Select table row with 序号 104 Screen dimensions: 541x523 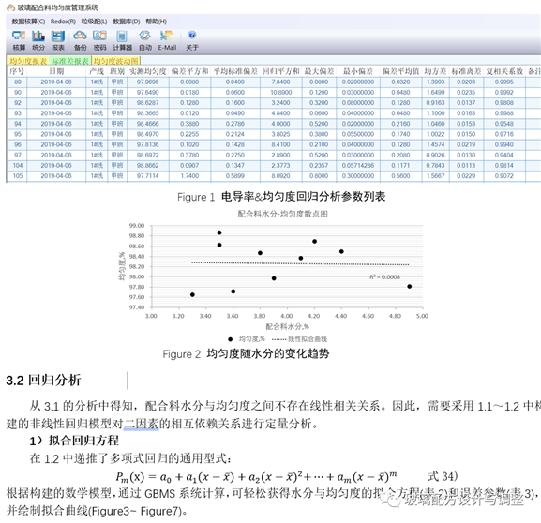coord(273,166)
